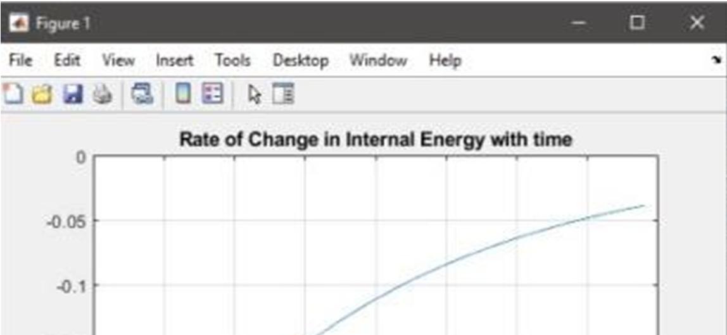This screenshot has height=335, width=727.
Task: Open the Insert menu
Action: [x=174, y=60]
